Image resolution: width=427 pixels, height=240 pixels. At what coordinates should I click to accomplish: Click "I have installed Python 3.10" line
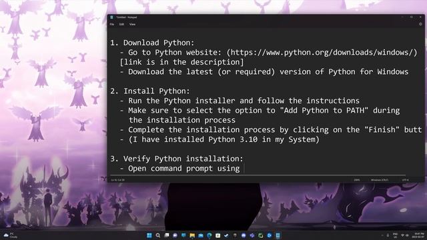tap(220, 139)
